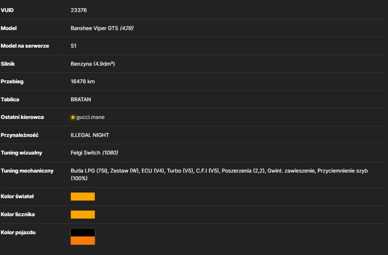Click the 16478 km mileage value
The image size is (388, 255).
[x=83, y=81]
